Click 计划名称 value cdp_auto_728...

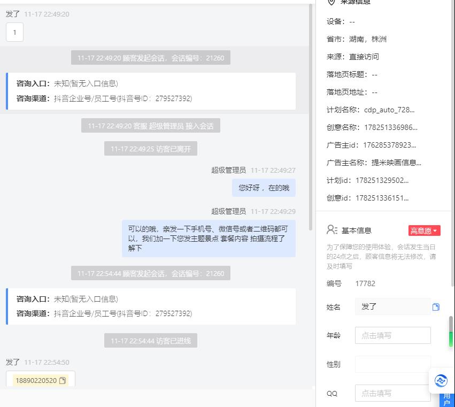pos(389,110)
